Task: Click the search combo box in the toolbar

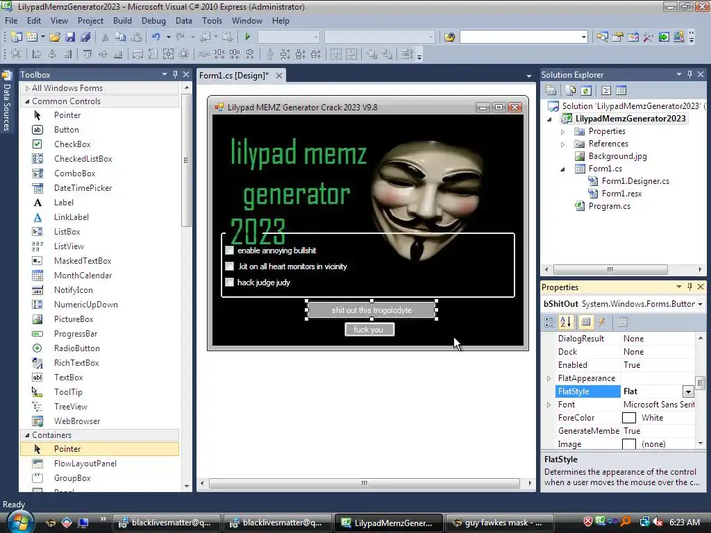Action: [x=524, y=37]
